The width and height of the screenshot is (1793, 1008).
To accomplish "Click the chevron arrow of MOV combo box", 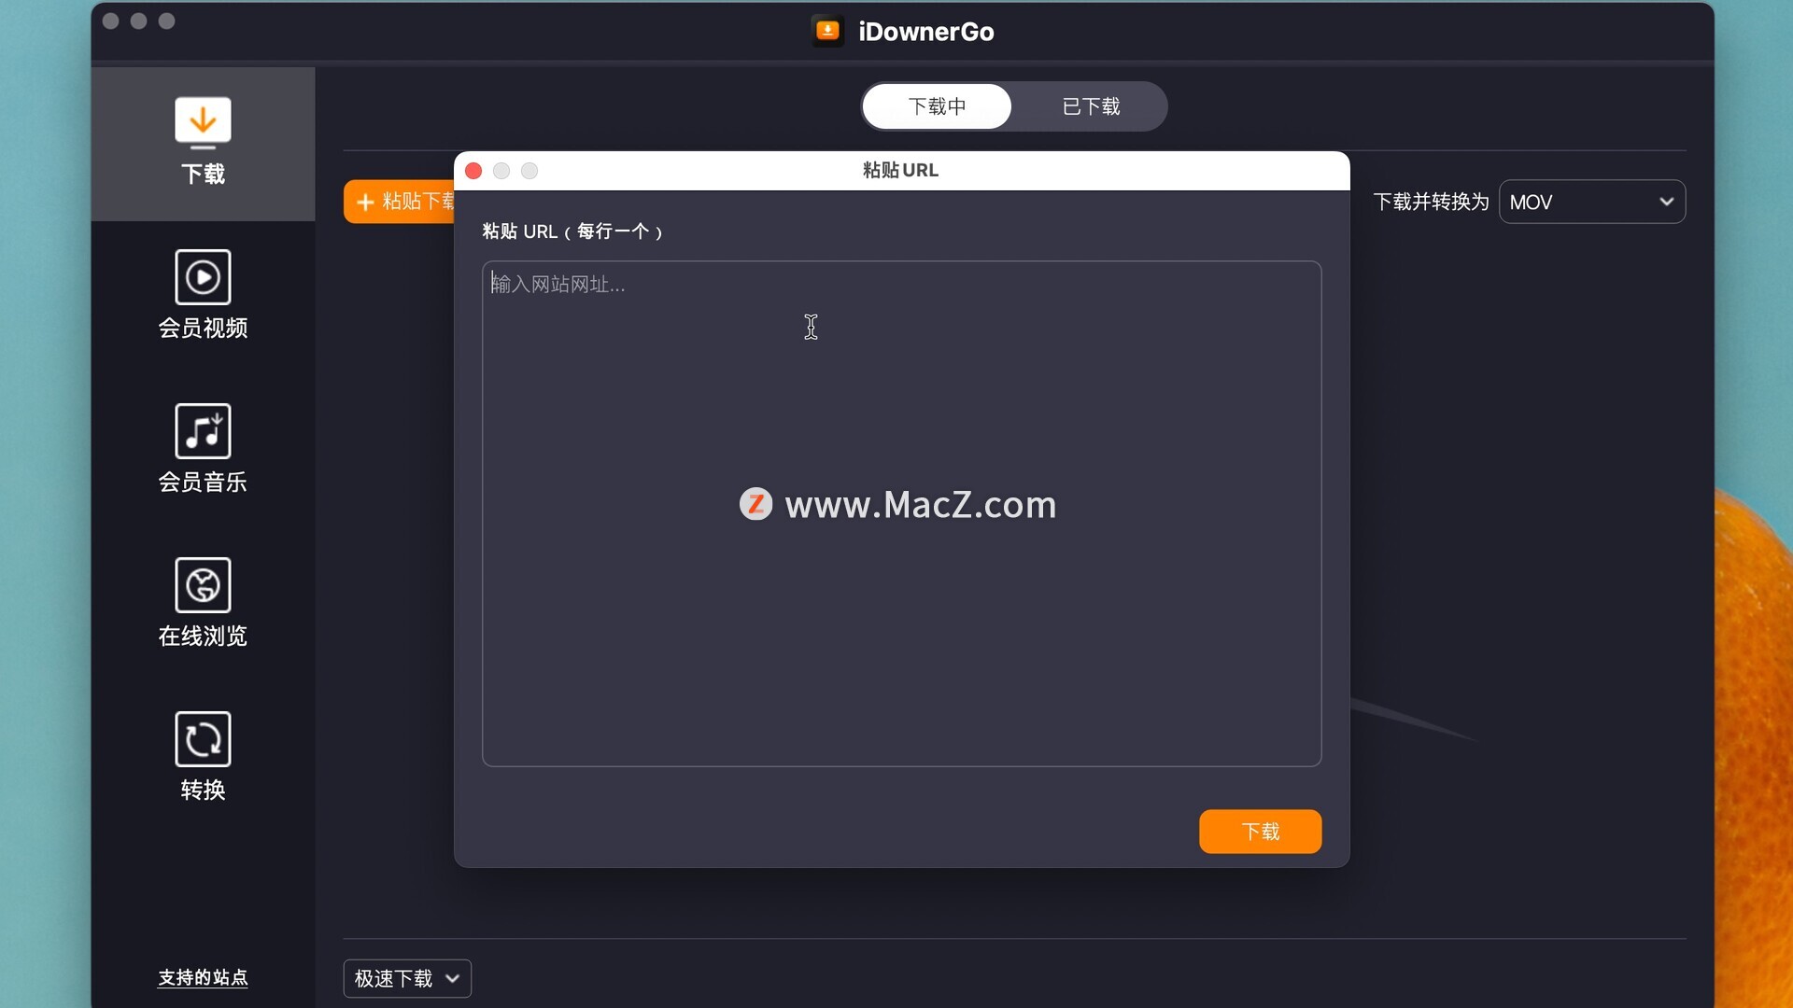I will click(1666, 202).
